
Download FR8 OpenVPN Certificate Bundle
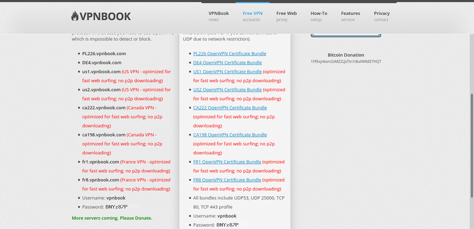tap(227, 180)
